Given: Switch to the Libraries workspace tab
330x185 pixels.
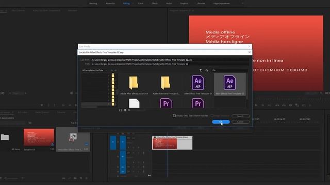Looking at the screenshot, I should (x=201, y=4).
